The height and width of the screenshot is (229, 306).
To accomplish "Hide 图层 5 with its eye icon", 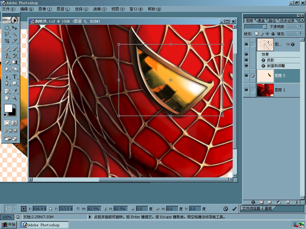I will (246, 76).
